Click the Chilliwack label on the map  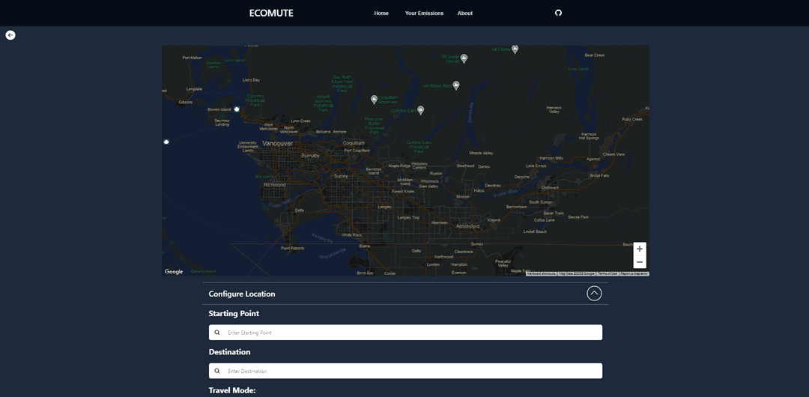(551, 187)
